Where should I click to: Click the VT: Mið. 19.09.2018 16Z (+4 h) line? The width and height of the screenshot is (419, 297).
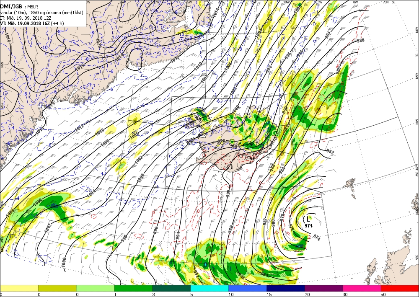32,23
